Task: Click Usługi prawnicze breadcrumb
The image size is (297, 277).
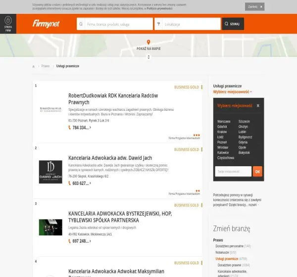Action: coord(68,66)
